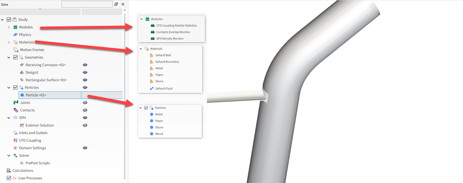
Task: Toggle Contacts visibility crossed eye
Action: 85,110
